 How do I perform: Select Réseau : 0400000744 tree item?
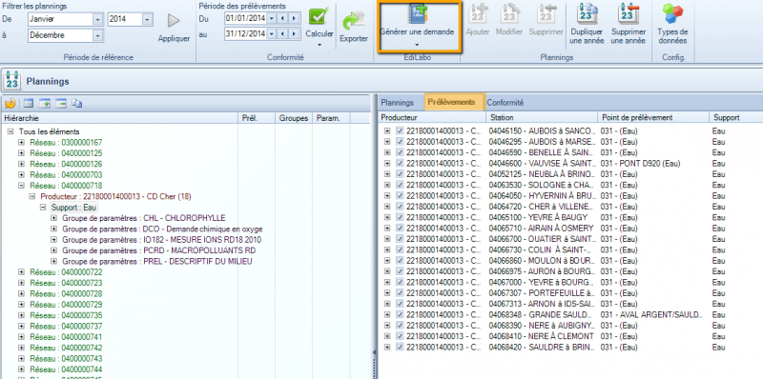(x=66, y=369)
